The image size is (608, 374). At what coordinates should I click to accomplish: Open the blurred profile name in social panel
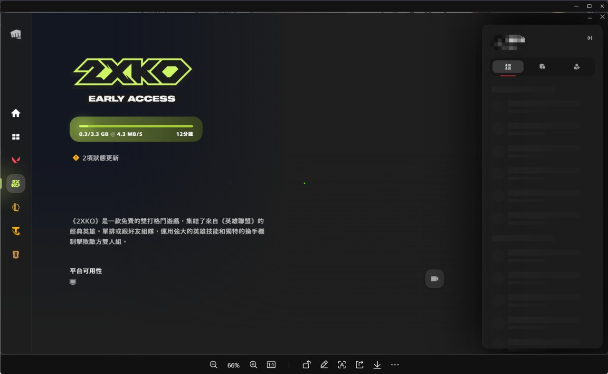pyautogui.click(x=507, y=42)
